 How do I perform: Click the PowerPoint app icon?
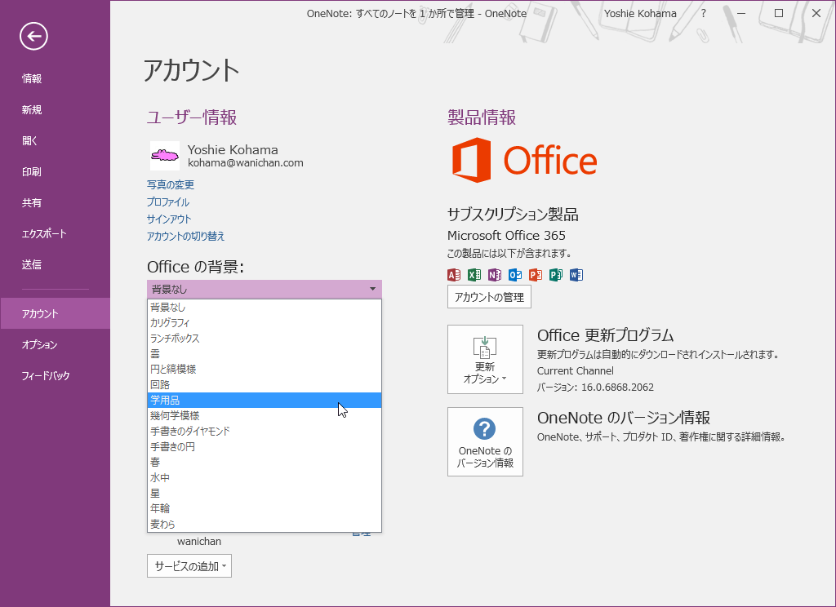click(536, 275)
